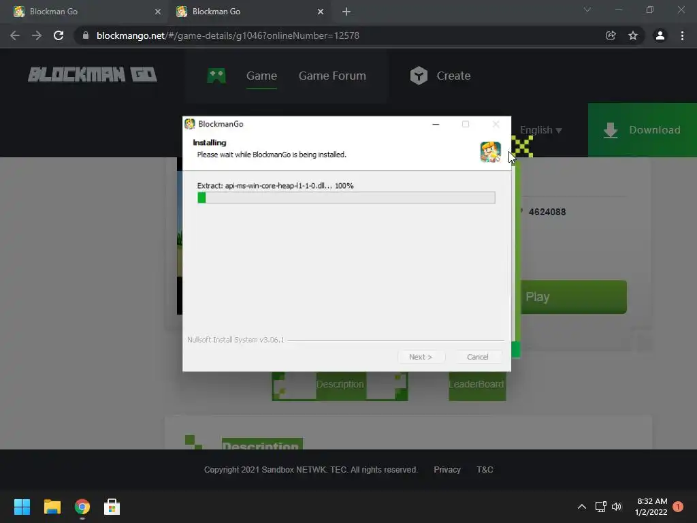
Task: Open the T&C link in footer
Action: 485,470
